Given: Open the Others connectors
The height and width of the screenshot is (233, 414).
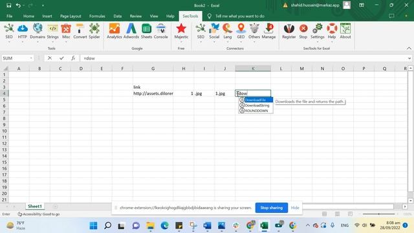Looking at the screenshot, I should (254, 32).
